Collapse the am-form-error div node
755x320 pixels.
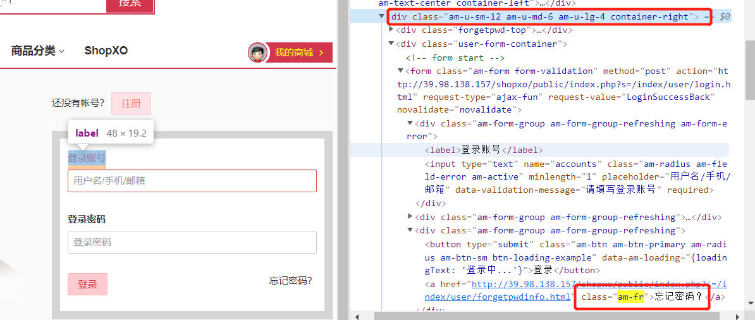(x=410, y=123)
